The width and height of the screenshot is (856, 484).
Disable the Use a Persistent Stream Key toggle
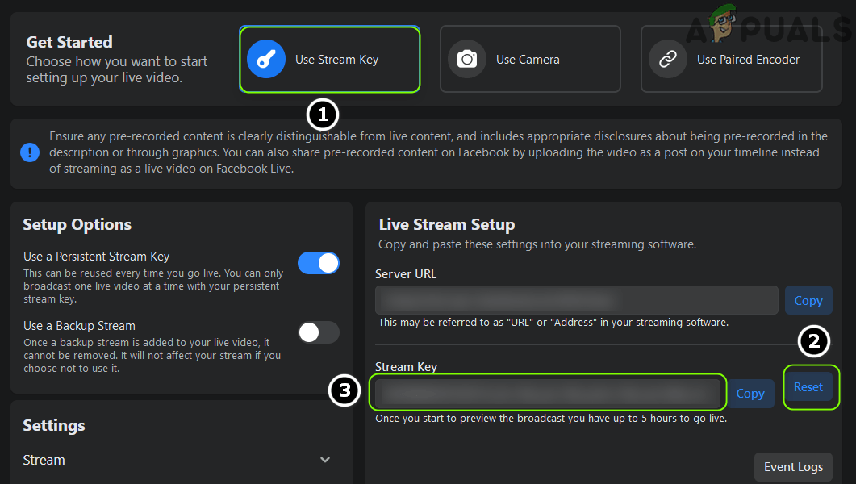[319, 263]
